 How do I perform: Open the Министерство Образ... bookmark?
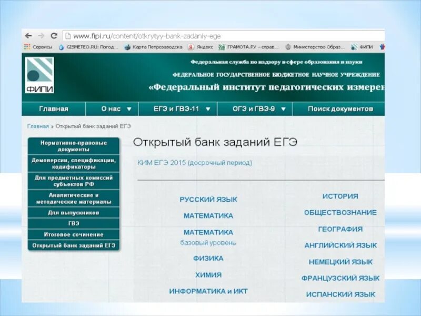pos(315,47)
